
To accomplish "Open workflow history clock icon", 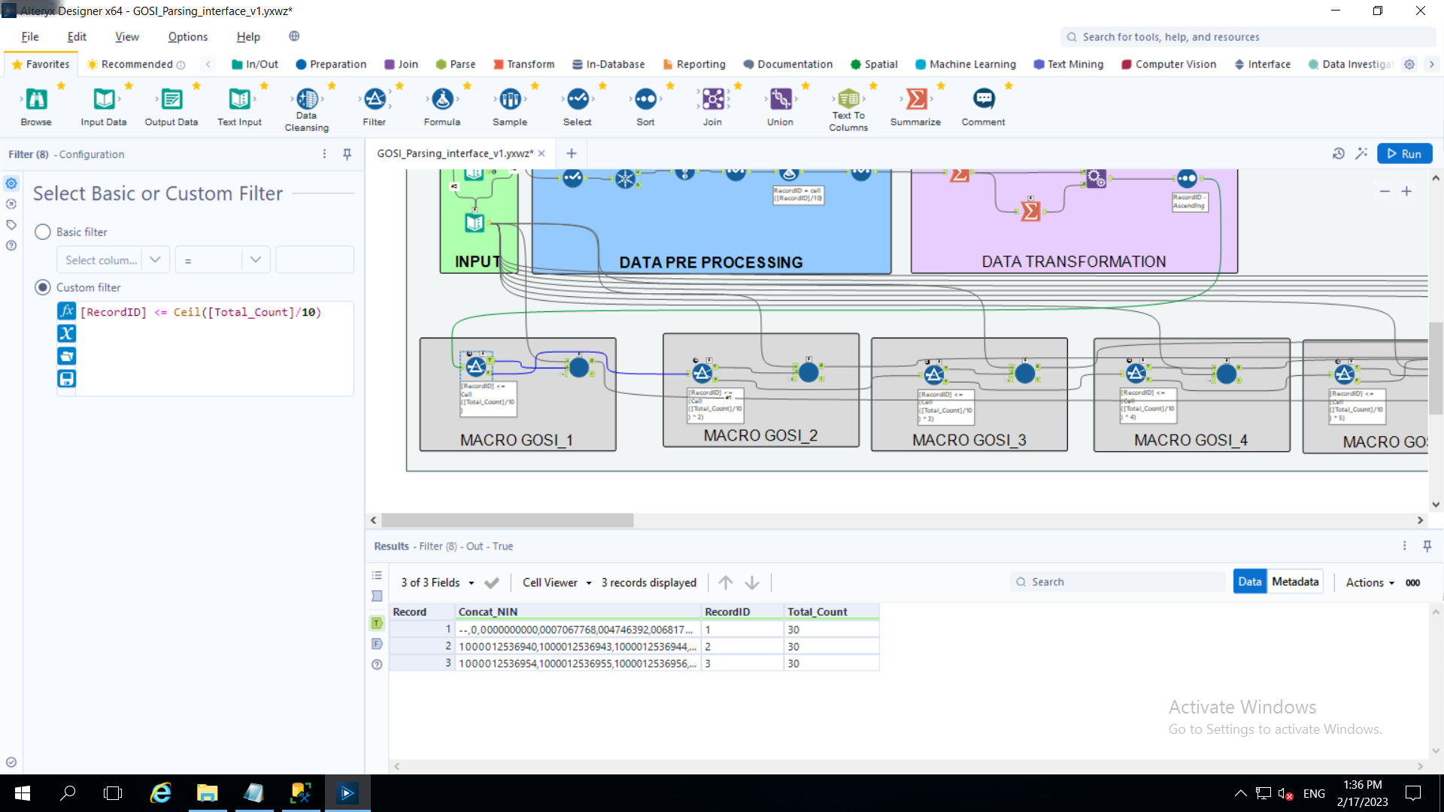I will coord(1339,153).
